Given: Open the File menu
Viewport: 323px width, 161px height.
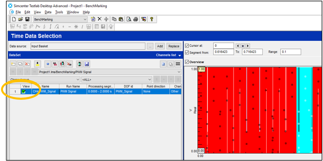Looking at the screenshot, I should [x=18, y=12].
